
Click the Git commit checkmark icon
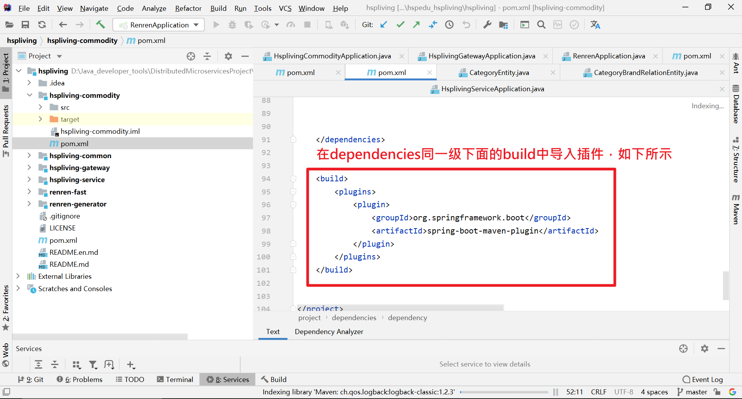(400, 25)
